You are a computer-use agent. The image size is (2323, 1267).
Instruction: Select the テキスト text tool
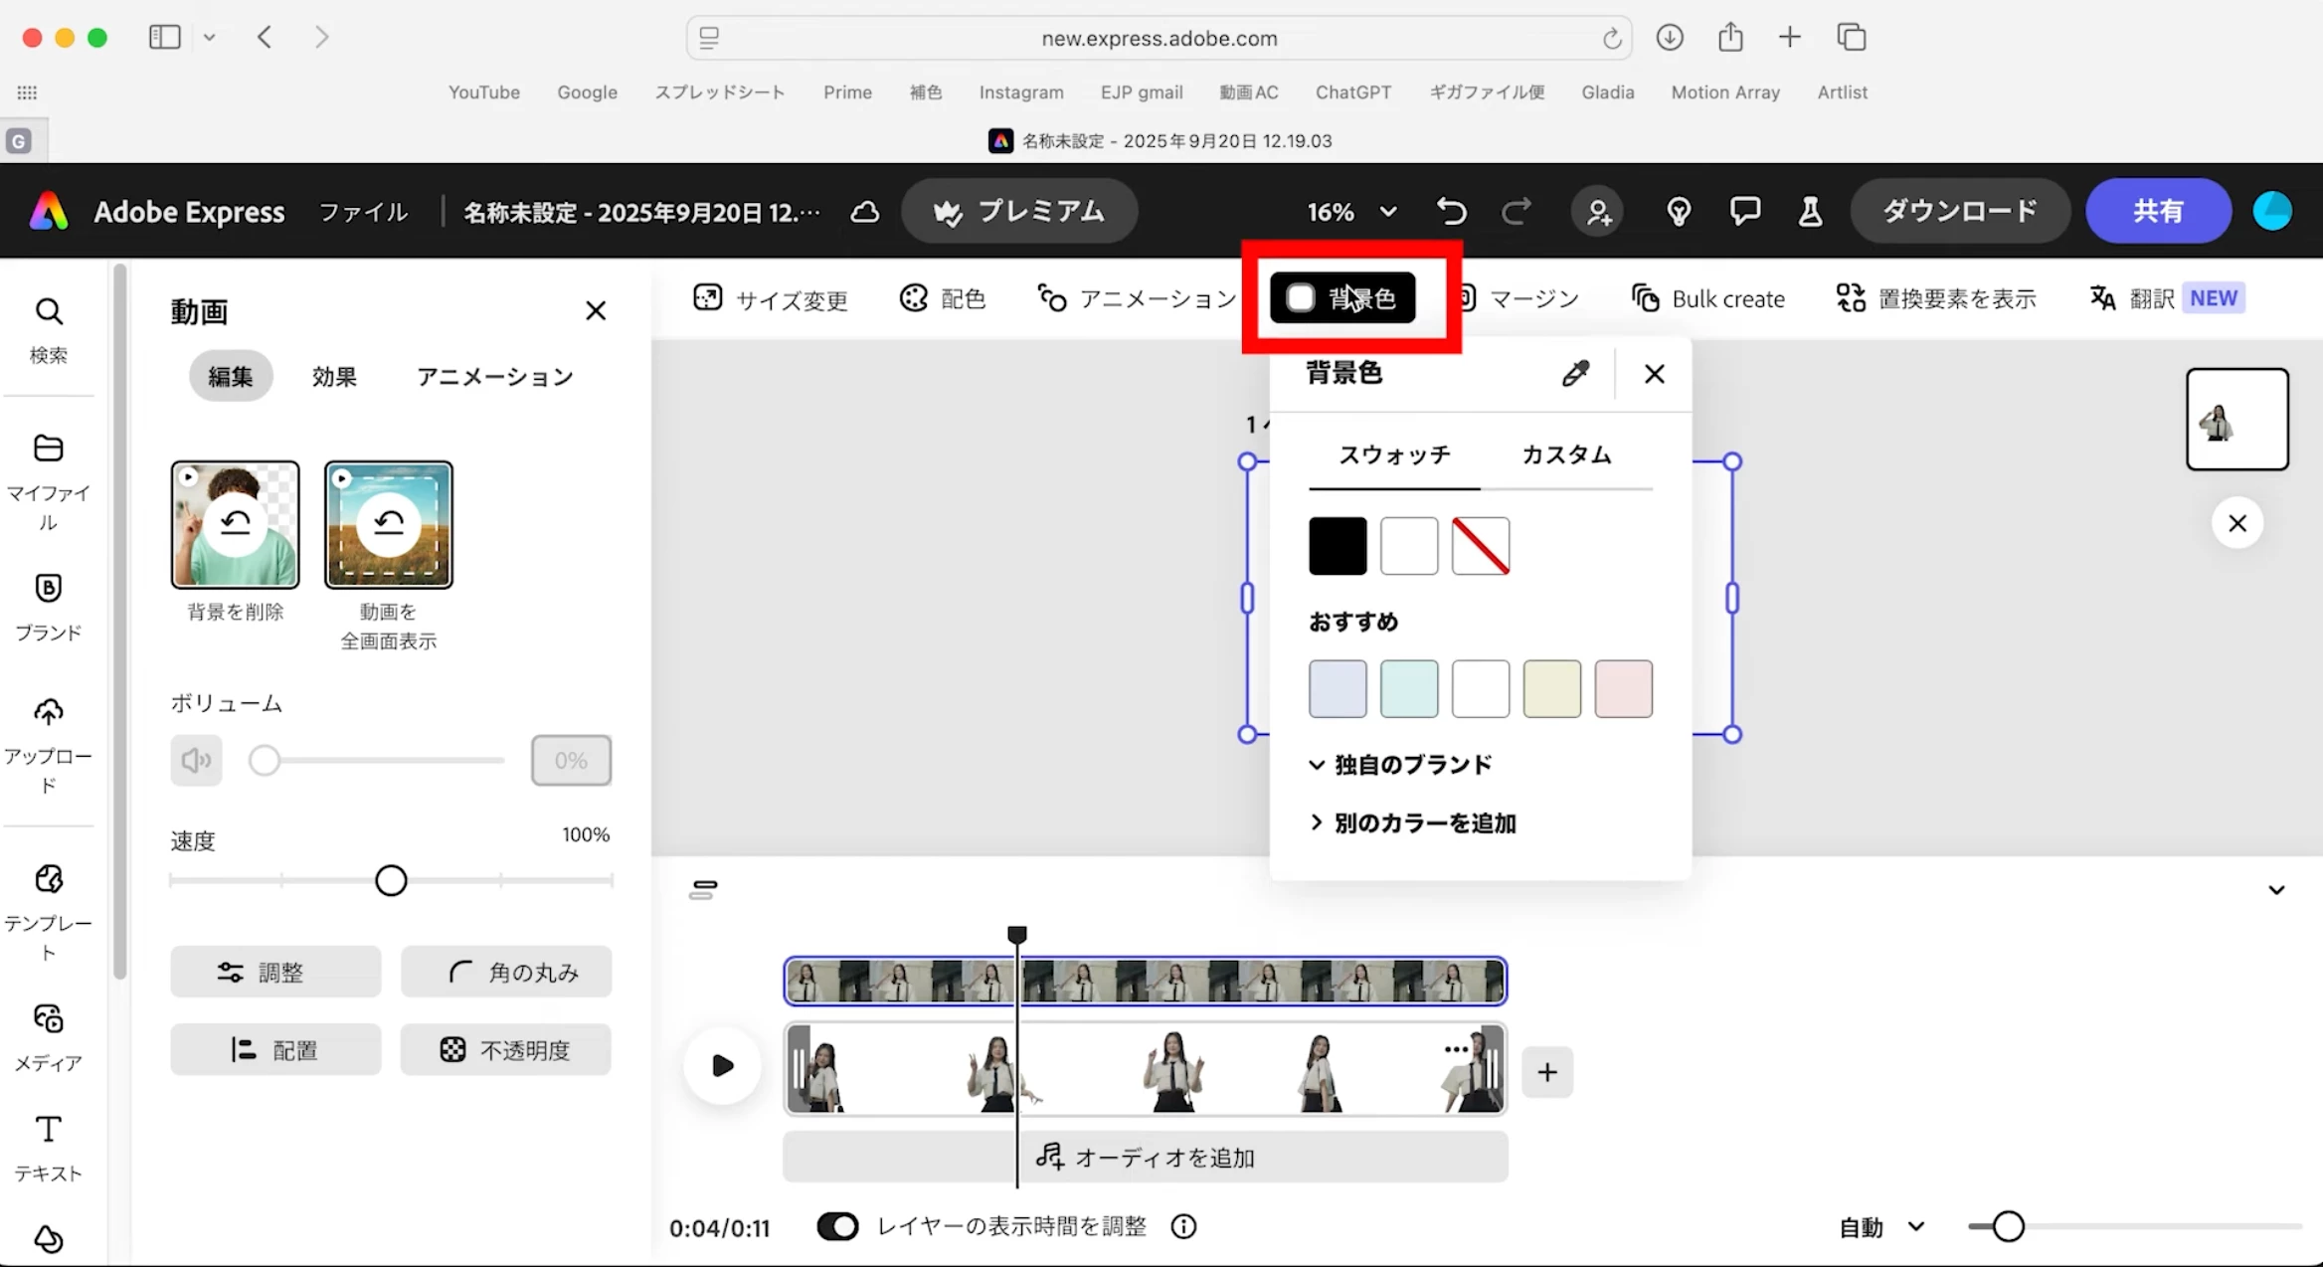click(x=48, y=1149)
